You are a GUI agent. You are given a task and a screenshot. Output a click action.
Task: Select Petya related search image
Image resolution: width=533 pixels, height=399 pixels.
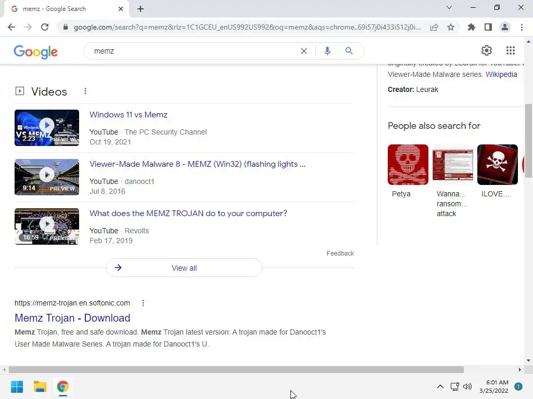(408, 165)
